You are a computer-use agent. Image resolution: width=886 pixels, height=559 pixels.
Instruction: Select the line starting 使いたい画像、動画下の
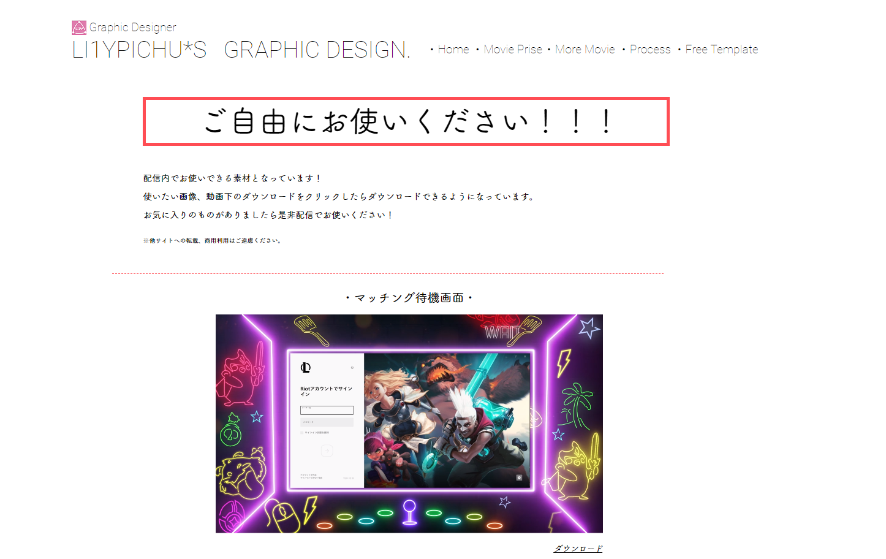(340, 197)
